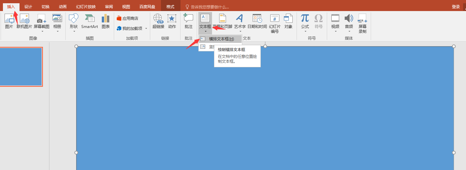Insert 日期和时间 date and time

257,21
